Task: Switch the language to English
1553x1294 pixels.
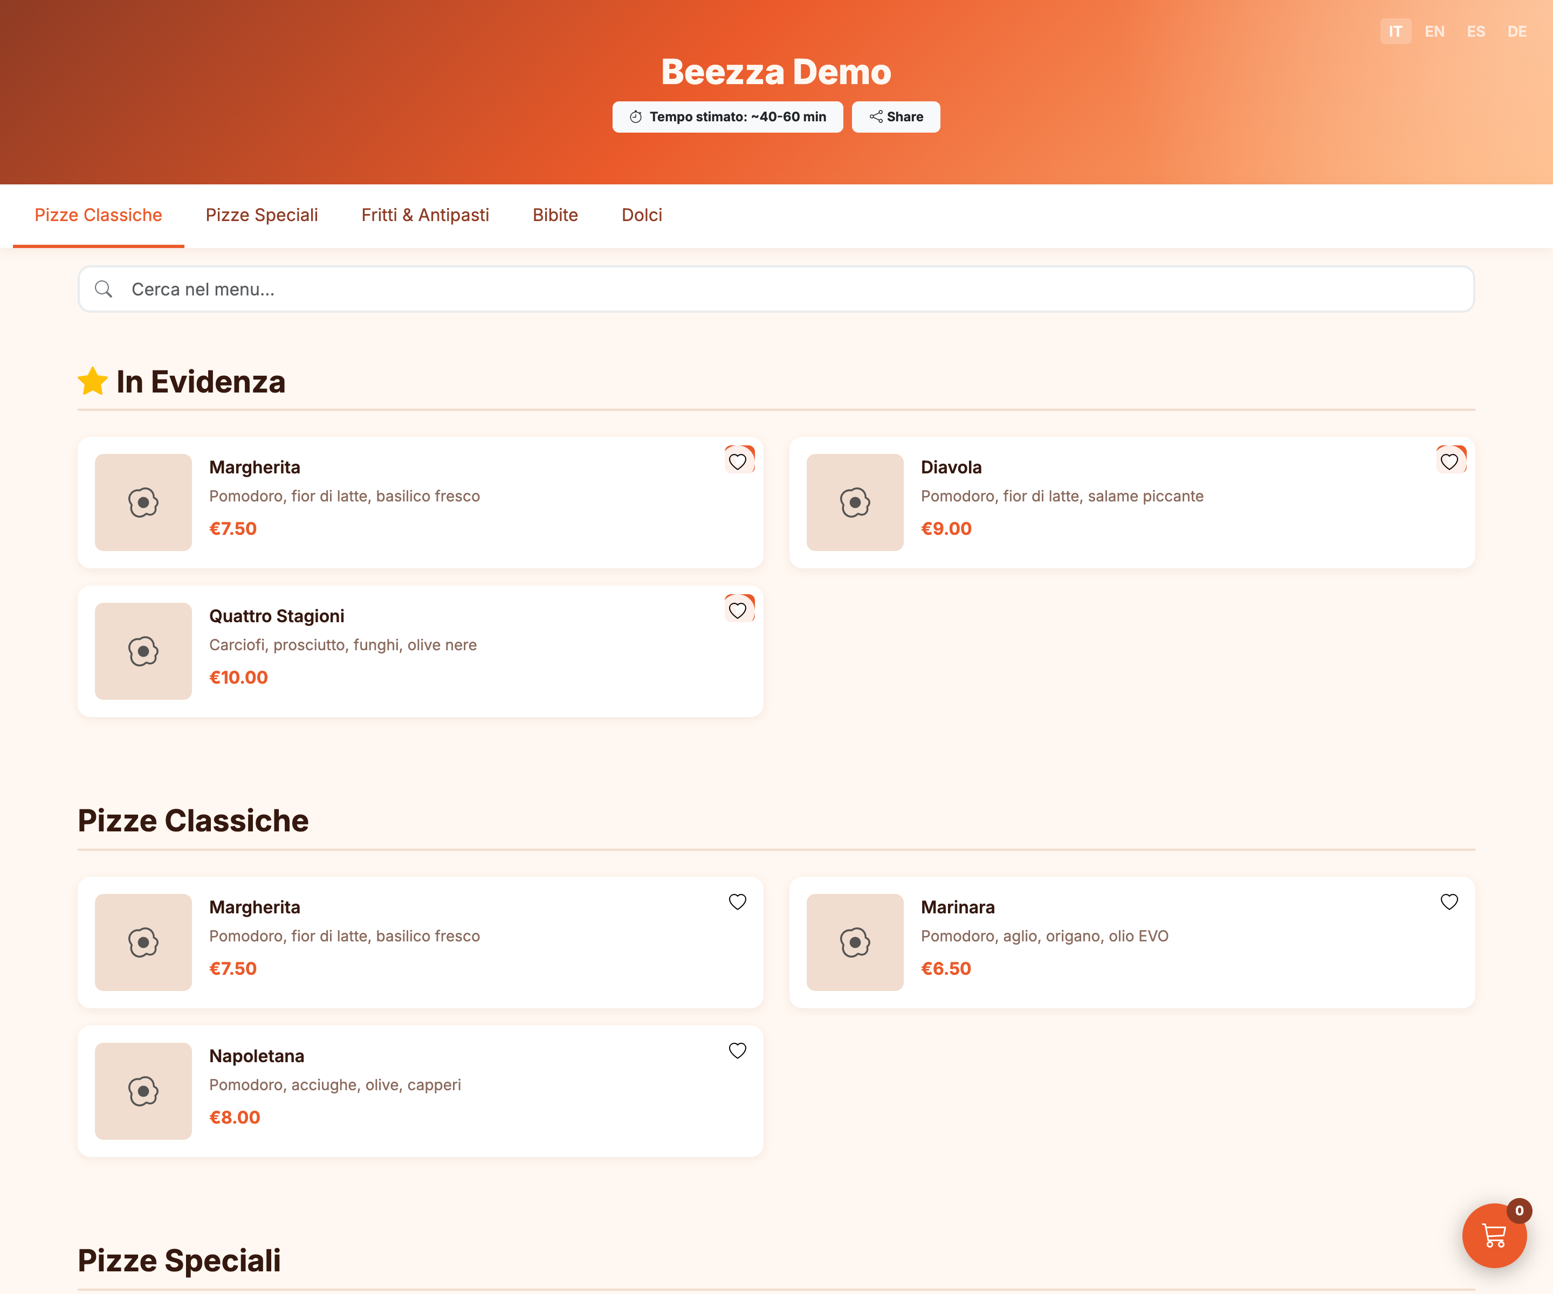Action: [x=1435, y=31]
